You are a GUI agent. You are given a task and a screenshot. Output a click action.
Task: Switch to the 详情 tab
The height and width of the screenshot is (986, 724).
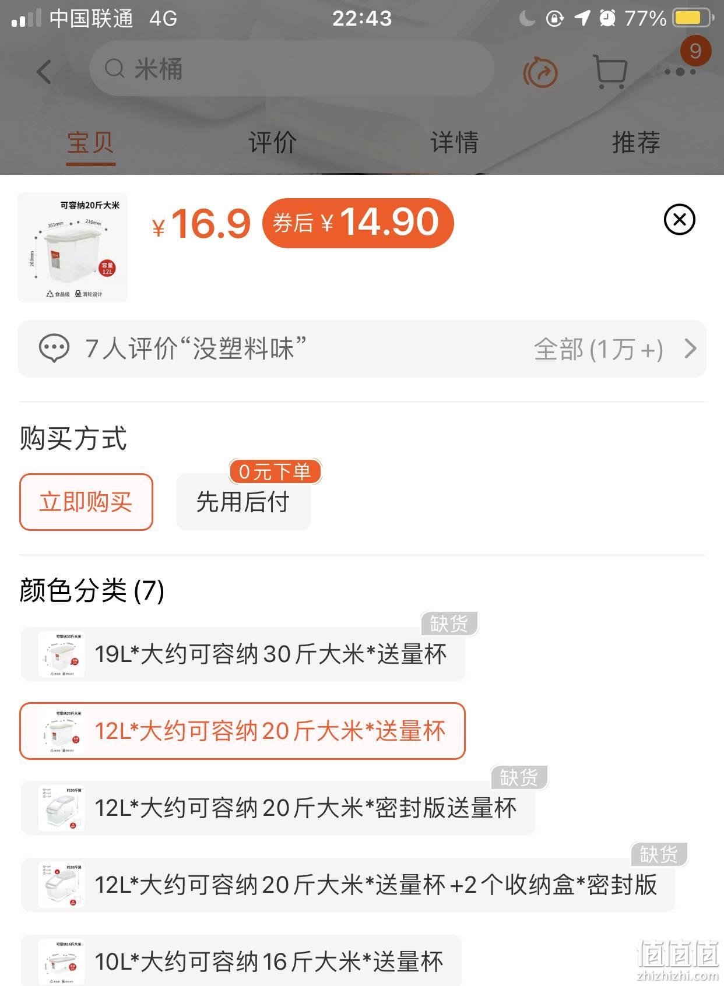click(x=454, y=143)
